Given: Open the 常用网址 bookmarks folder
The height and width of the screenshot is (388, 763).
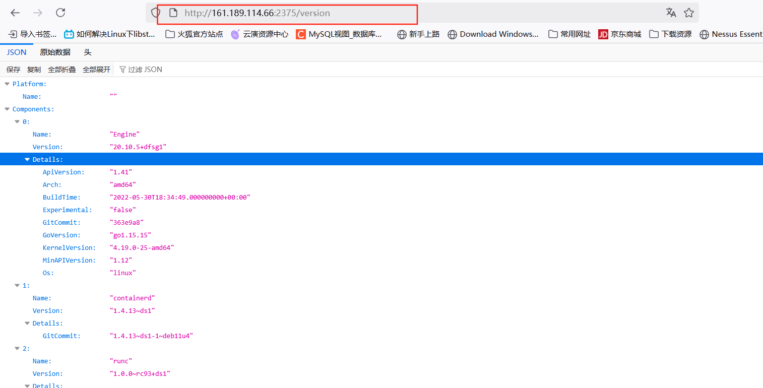Looking at the screenshot, I should click(569, 34).
